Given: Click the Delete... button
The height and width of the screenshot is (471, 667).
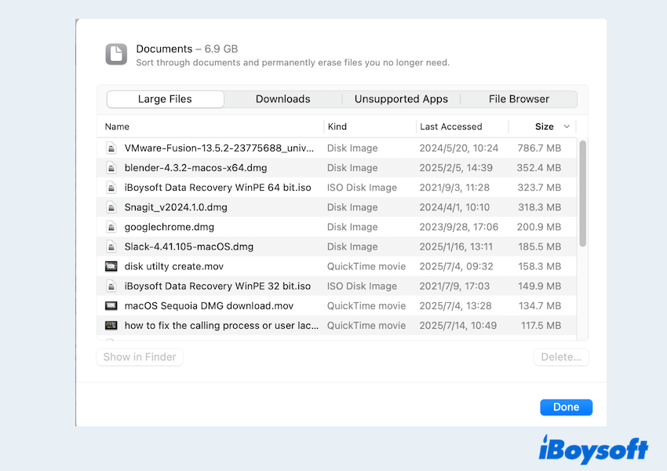Looking at the screenshot, I should [x=560, y=357].
